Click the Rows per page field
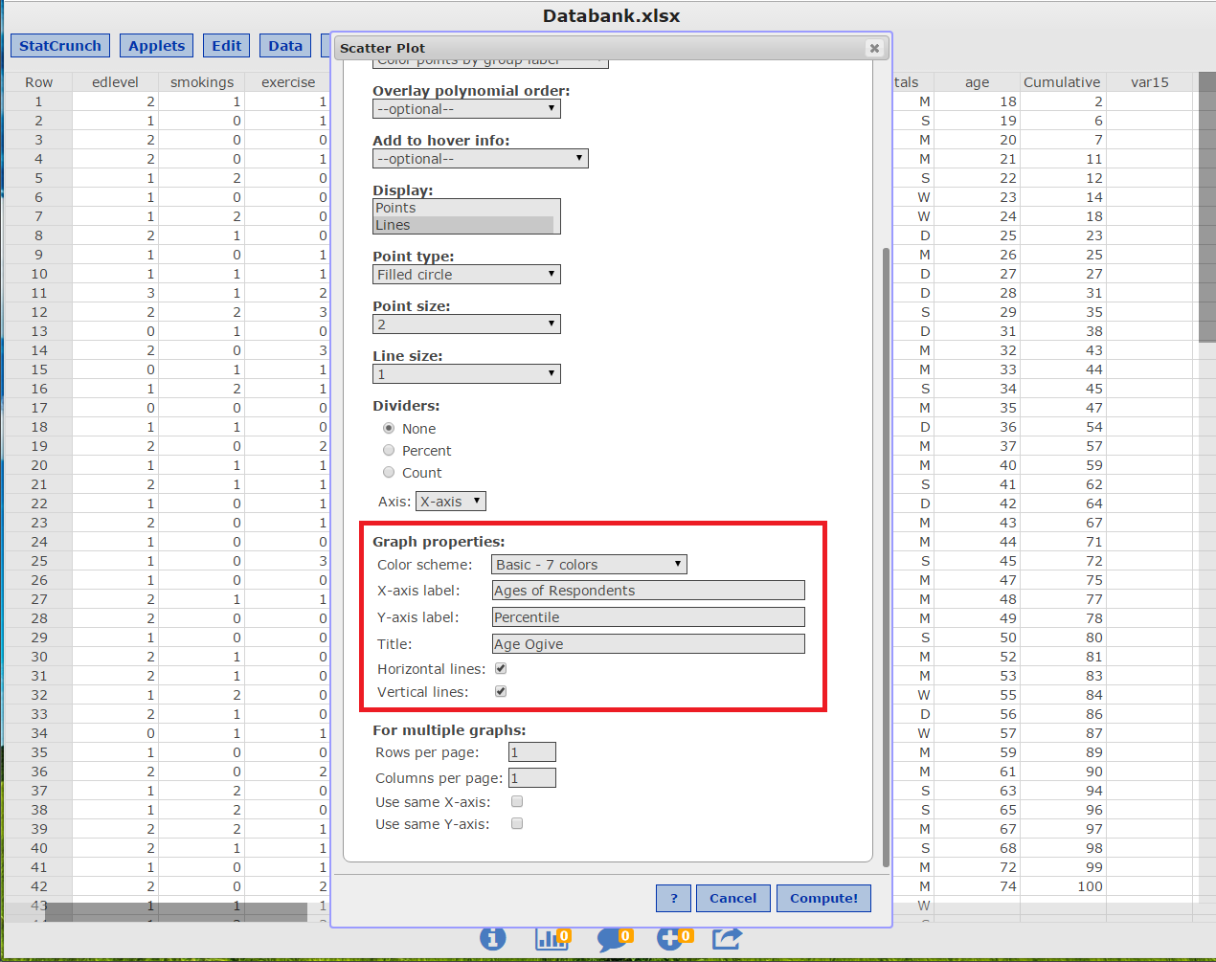 click(x=532, y=752)
